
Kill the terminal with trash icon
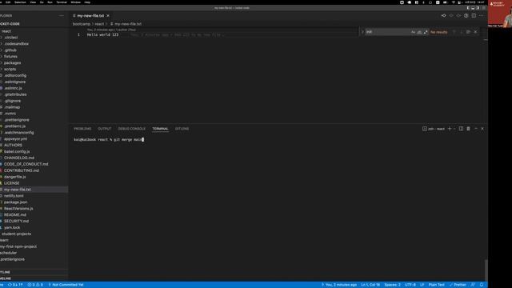pos(468,129)
